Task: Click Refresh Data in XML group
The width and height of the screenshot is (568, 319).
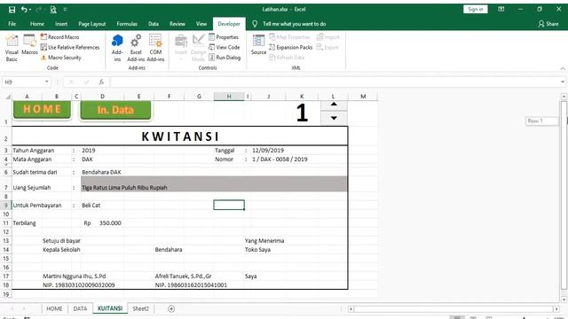Action: [x=287, y=57]
